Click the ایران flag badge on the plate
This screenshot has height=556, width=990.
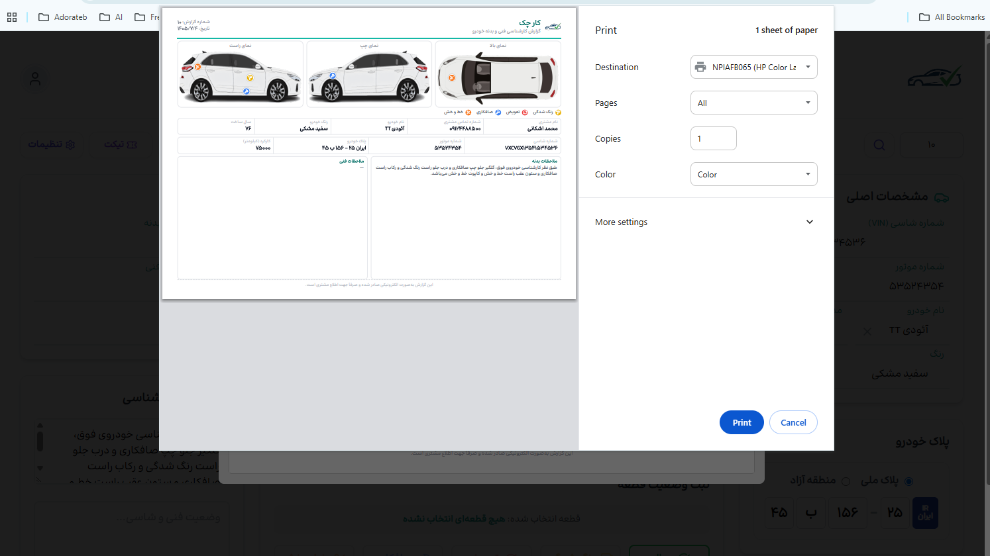[x=925, y=512]
